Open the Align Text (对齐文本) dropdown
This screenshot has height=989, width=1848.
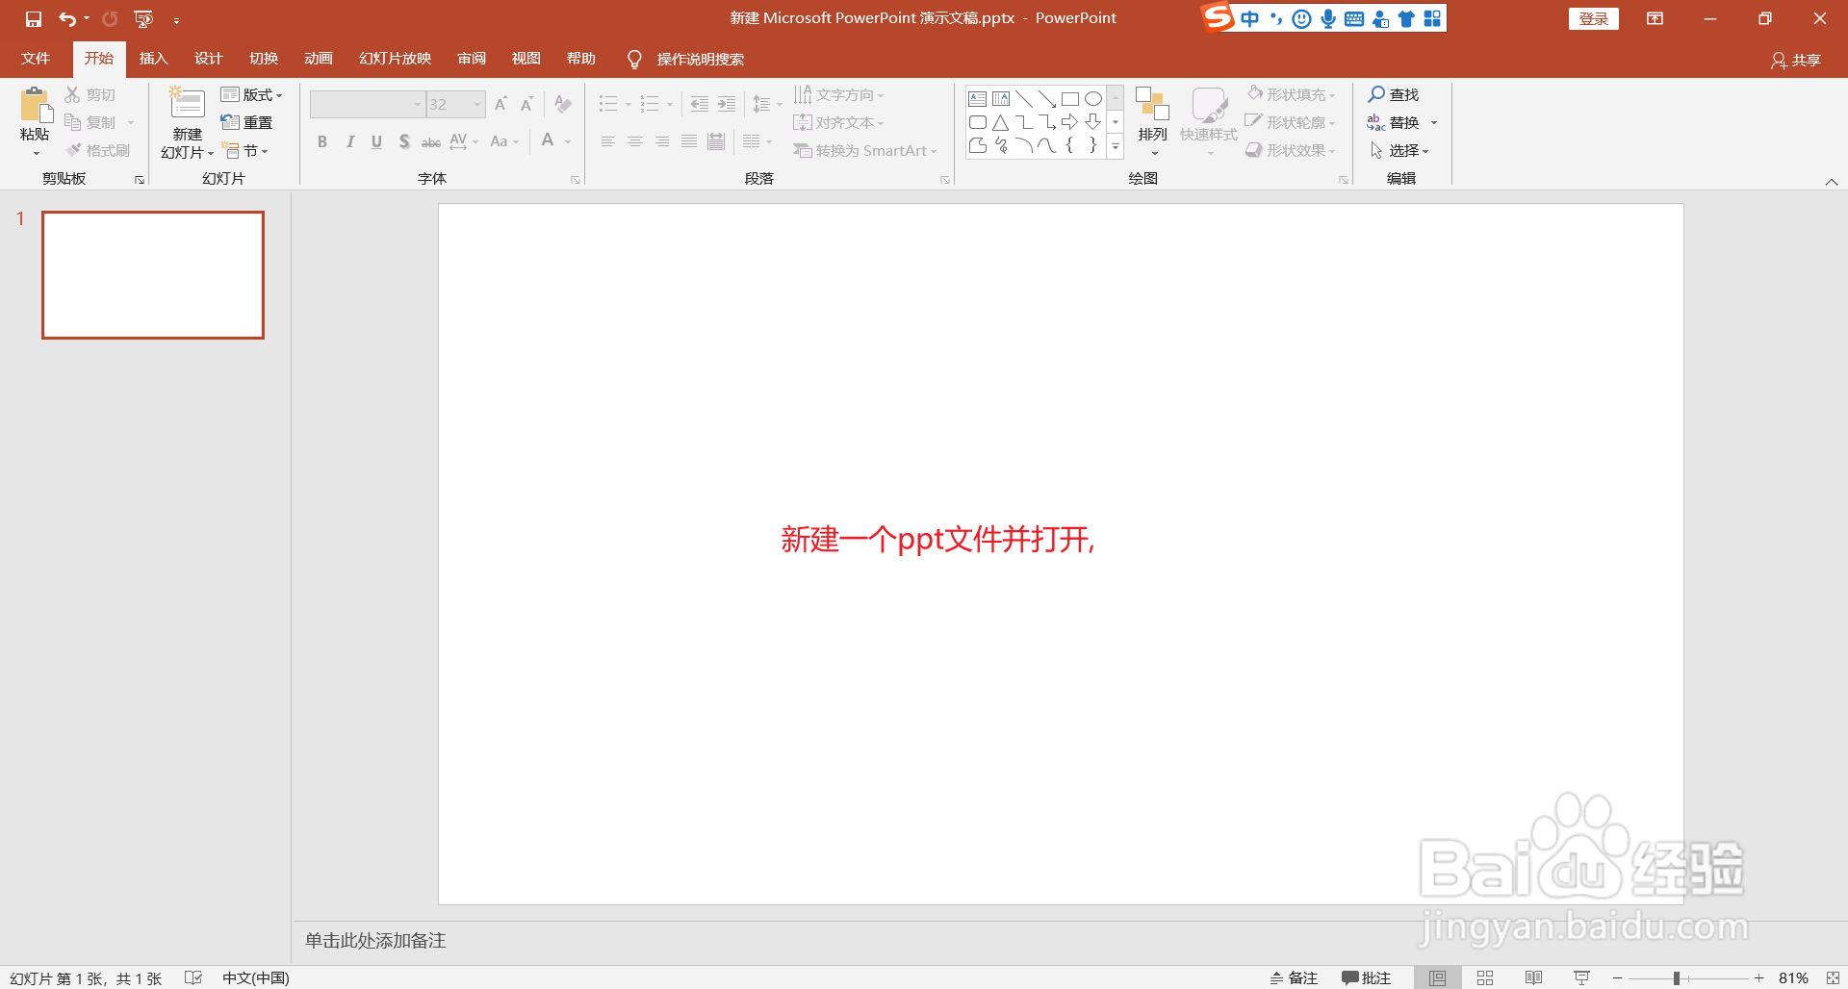[x=838, y=122]
